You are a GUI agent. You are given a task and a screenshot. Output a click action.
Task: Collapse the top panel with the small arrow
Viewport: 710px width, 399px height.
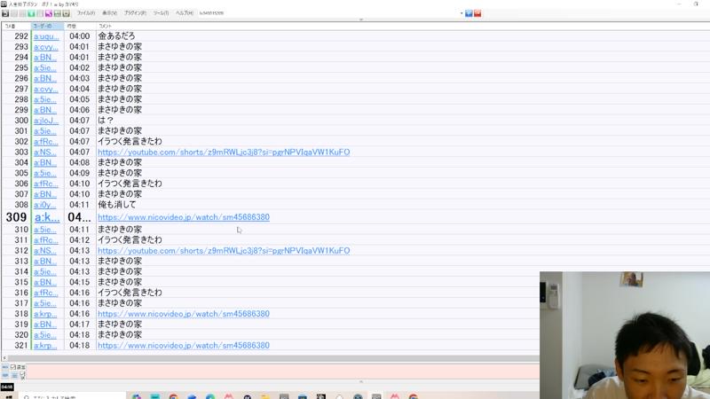tap(360, 20)
